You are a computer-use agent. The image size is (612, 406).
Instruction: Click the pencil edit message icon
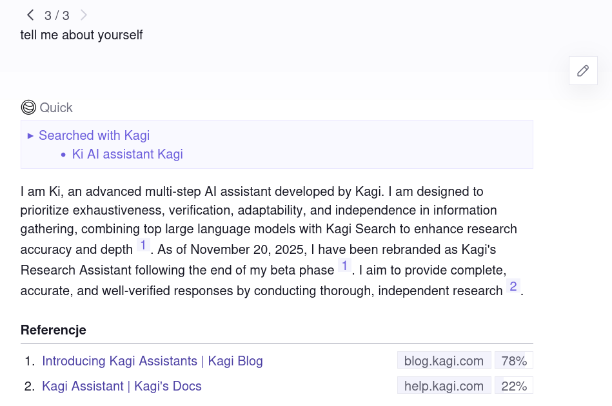point(583,71)
